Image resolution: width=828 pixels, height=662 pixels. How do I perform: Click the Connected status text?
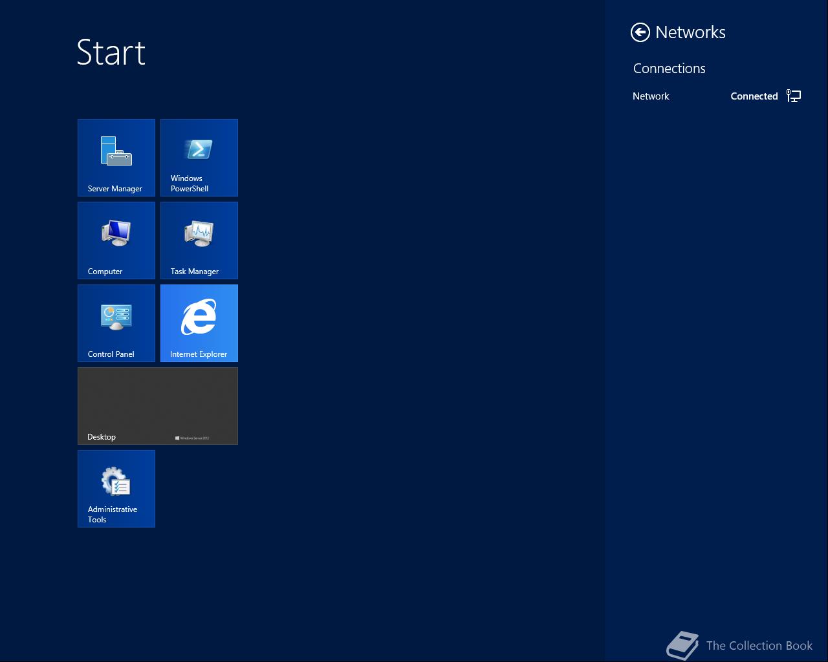point(754,96)
